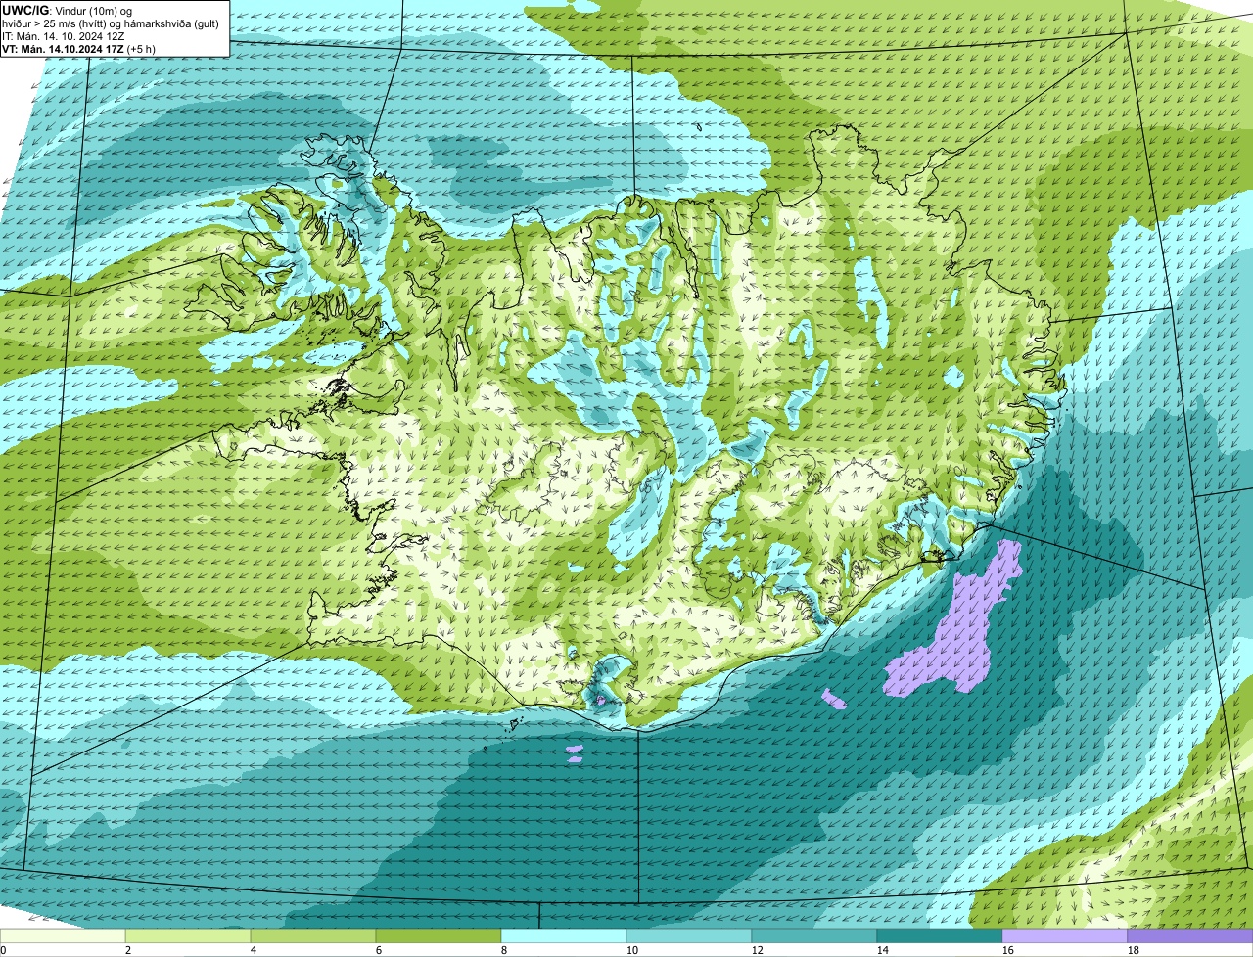This screenshot has height=957, width=1253.
Task: Click the "14" label on the color scale
Action: click(x=883, y=950)
